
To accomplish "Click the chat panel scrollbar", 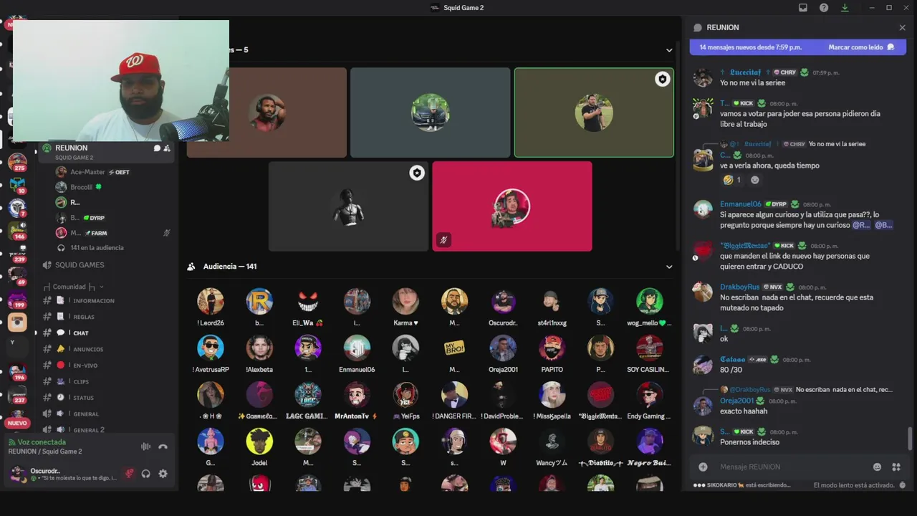I will pyautogui.click(x=911, y=439).
